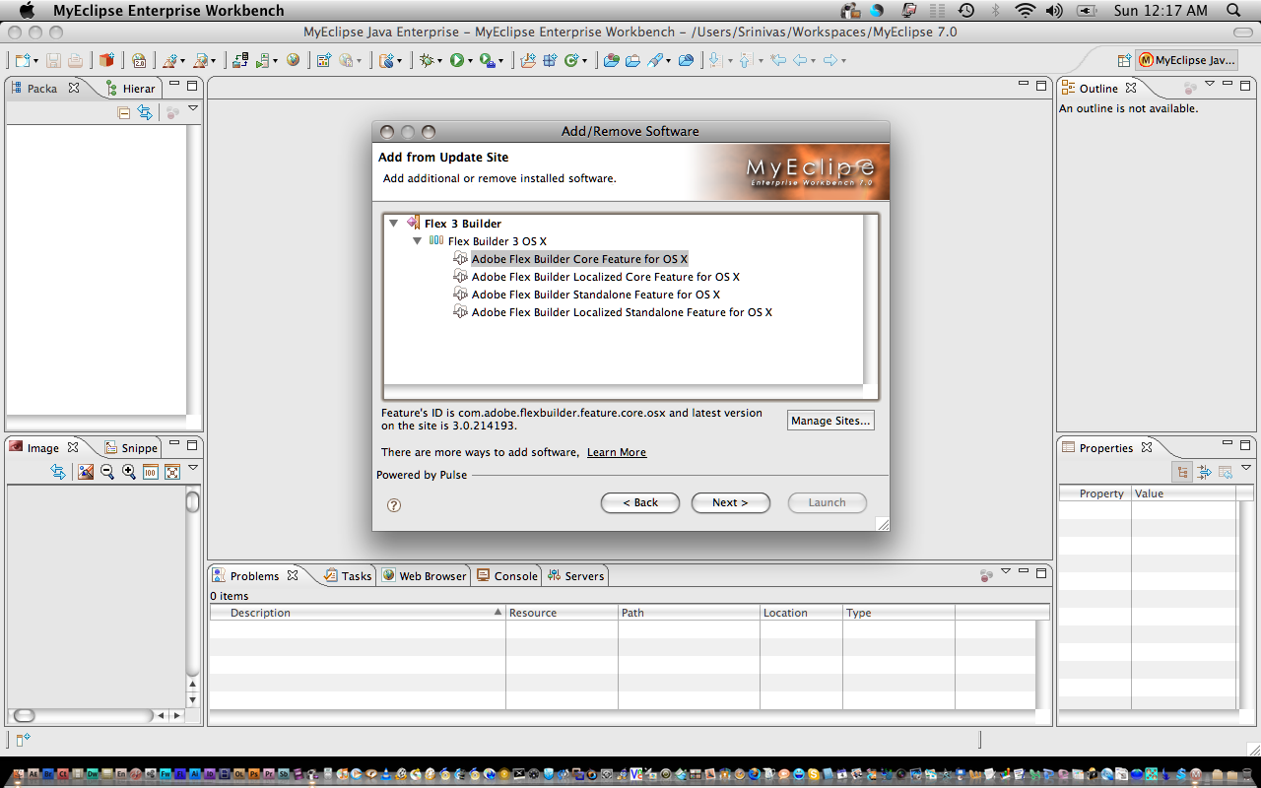Collapse the Flex 3 Builder tree node
Image resolution: width=1261 pixels, height=788 pixels.
pos(394,224)
